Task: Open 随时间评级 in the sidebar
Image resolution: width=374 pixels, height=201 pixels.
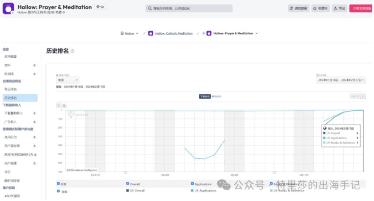Action: [x=12, y=181]
